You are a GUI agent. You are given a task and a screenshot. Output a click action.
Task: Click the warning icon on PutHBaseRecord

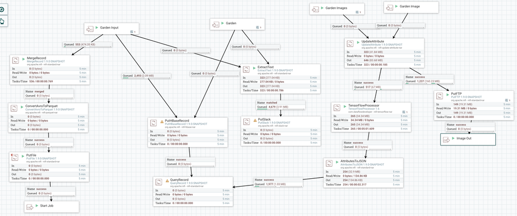(162, 121)
